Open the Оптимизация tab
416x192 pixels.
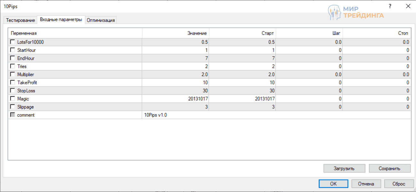point(101,20)
